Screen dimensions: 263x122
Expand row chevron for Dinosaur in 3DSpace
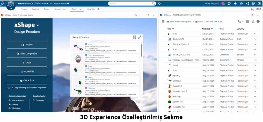(x=255, y=81)
